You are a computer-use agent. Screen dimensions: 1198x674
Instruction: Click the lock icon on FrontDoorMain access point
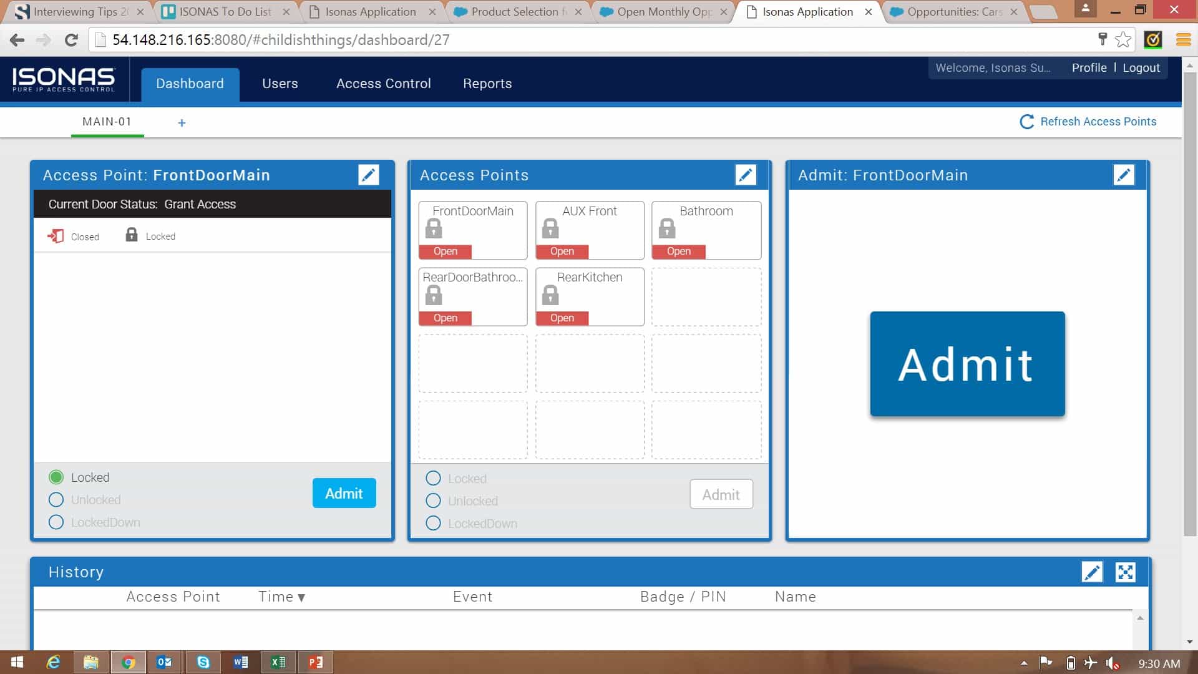(434, 229)
